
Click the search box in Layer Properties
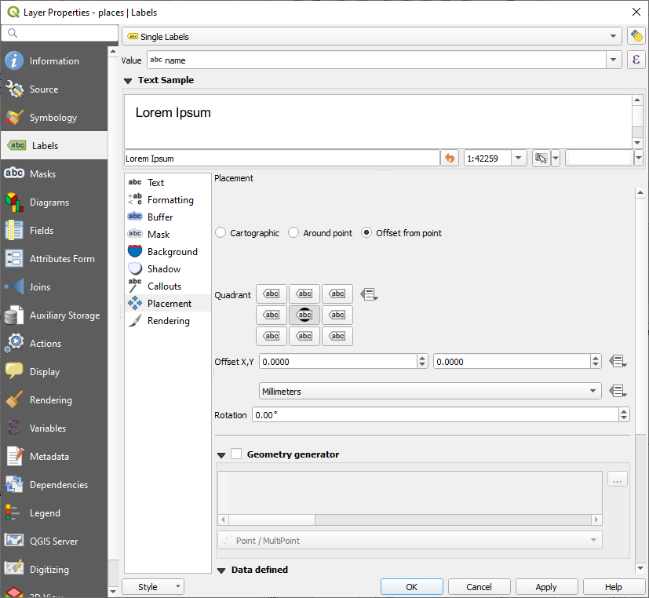[x=59, y=34]
